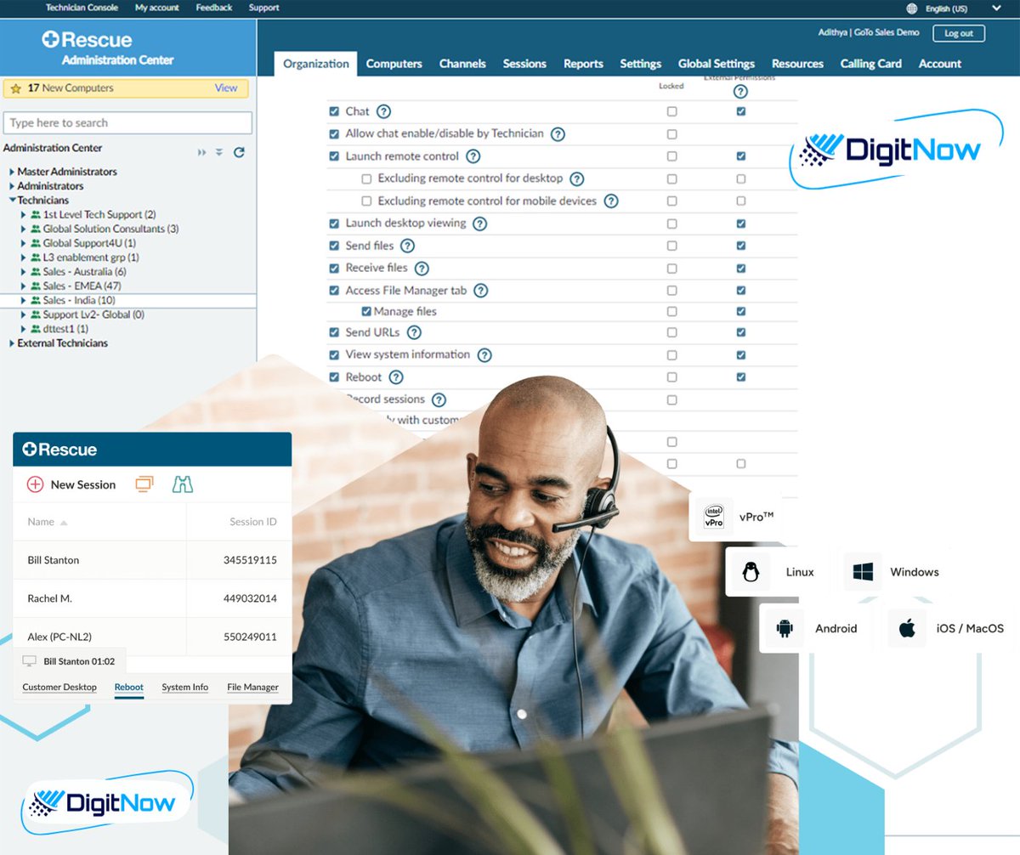
Task: Open help for Launch remote control
Action: [x=473, y=156]
